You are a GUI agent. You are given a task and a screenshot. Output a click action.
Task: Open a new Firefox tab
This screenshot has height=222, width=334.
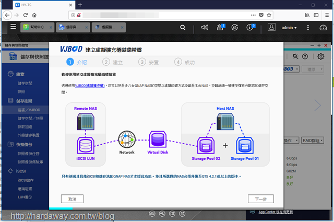(80, 5)
